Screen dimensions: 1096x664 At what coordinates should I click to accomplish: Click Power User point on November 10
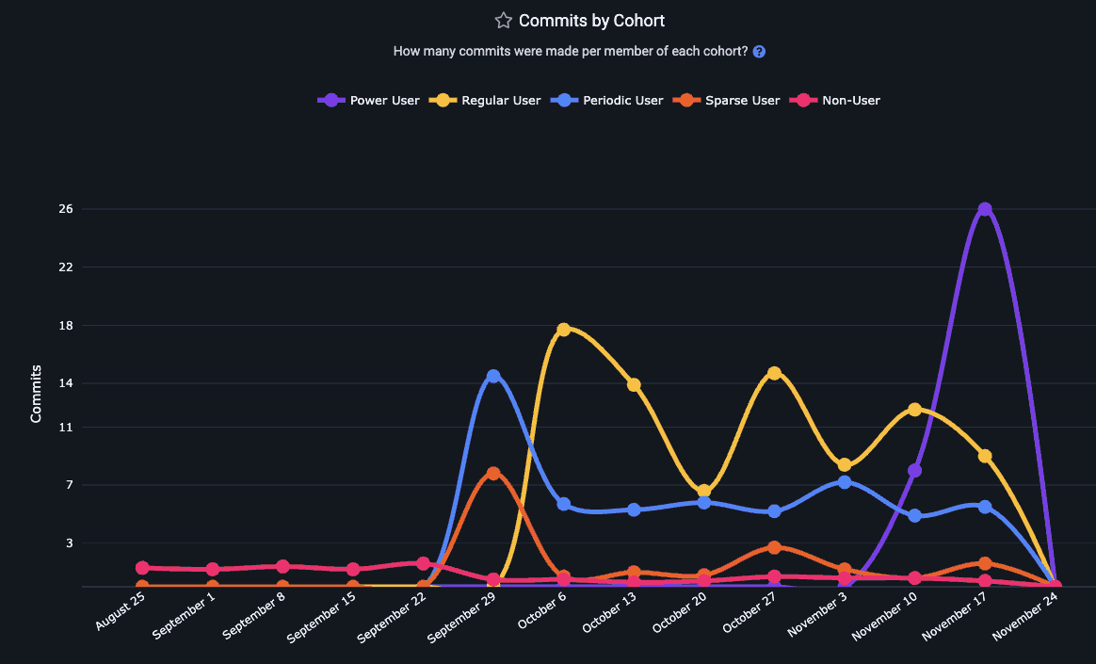tap(914, 470)
